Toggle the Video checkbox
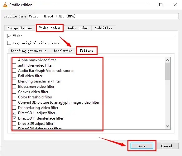 (x=9, y=36)
